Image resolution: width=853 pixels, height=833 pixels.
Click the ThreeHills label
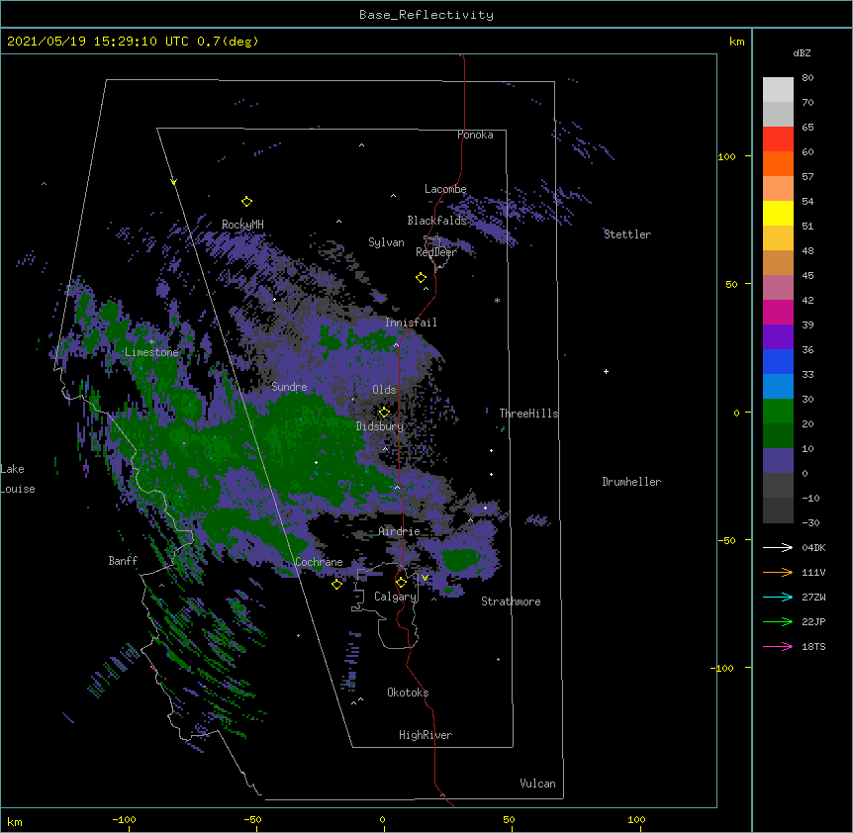(x=528, y=414)
